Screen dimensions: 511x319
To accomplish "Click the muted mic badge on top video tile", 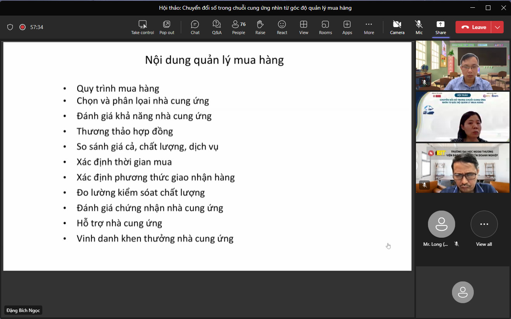I will click(x=424, y=82).
